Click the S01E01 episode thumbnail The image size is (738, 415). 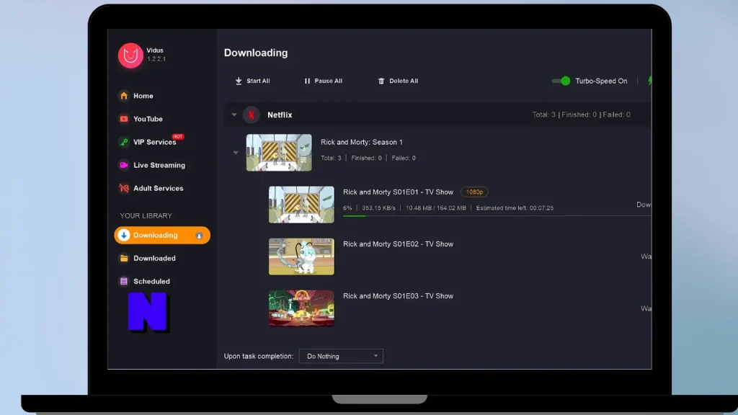tap(301, 205)
